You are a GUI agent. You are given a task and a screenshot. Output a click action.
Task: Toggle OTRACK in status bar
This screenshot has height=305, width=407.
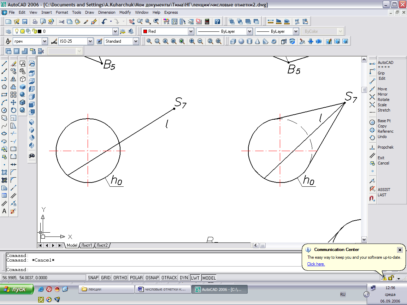click(169, 278)
